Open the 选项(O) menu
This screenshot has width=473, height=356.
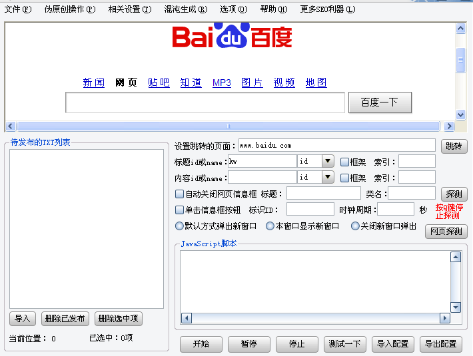click(233, 9)
